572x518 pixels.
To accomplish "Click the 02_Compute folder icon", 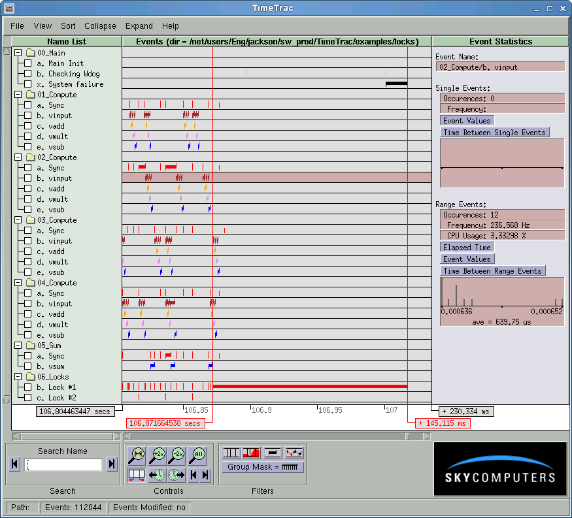I will point(31,157).
